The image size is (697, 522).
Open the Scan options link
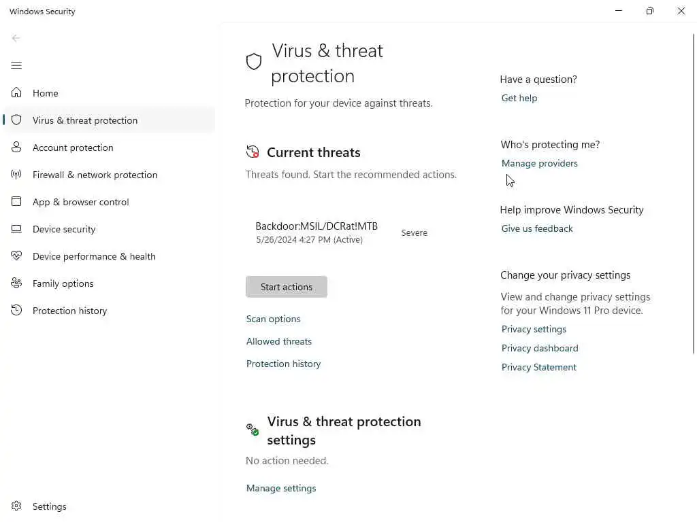pyautogui.click(x=273, y=319)
